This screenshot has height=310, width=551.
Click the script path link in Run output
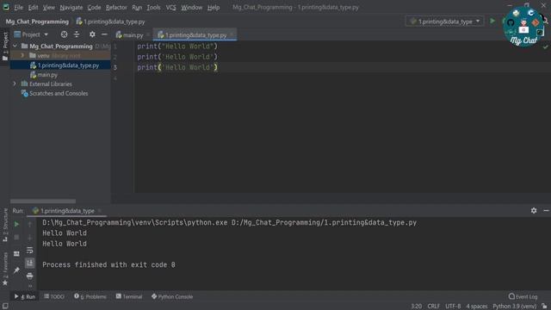(x=324, y=222)
